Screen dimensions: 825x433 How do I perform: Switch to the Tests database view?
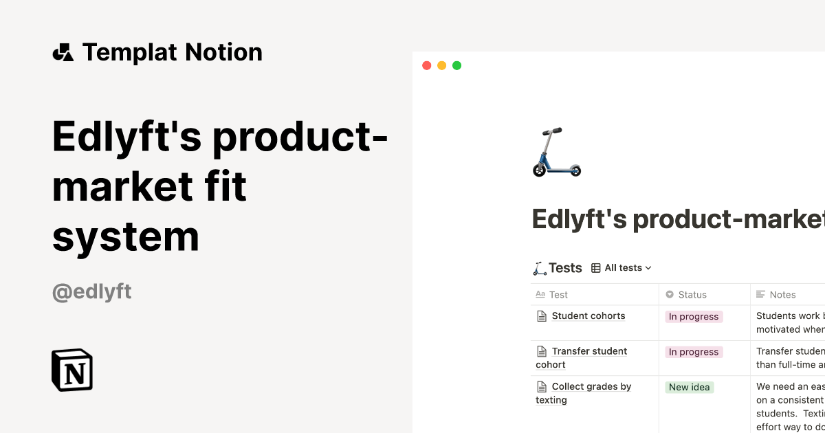(x=565, y=267)
